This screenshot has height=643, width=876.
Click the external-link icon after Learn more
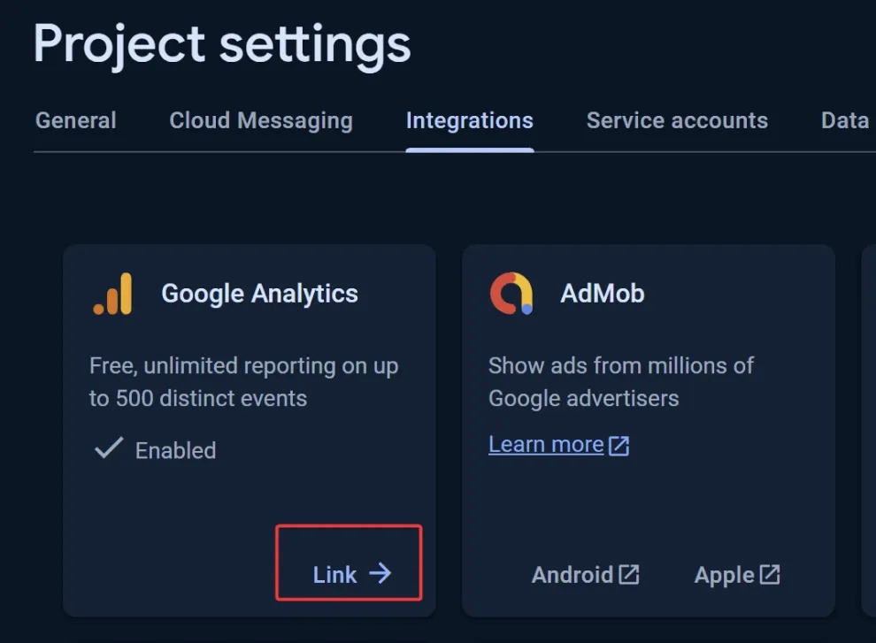pos(619,446)
